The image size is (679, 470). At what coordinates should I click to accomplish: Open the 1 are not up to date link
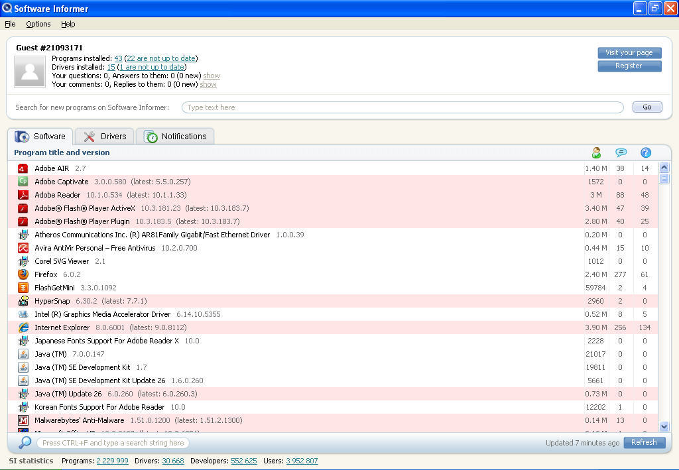(x=152, y=67)
